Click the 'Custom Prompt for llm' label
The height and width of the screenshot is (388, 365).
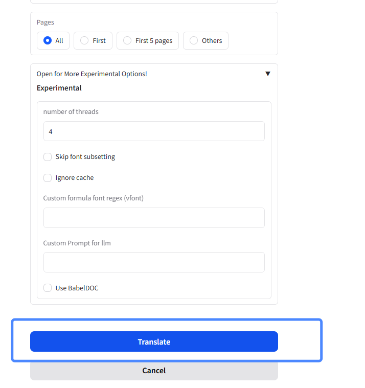click(x=77, y=243)
